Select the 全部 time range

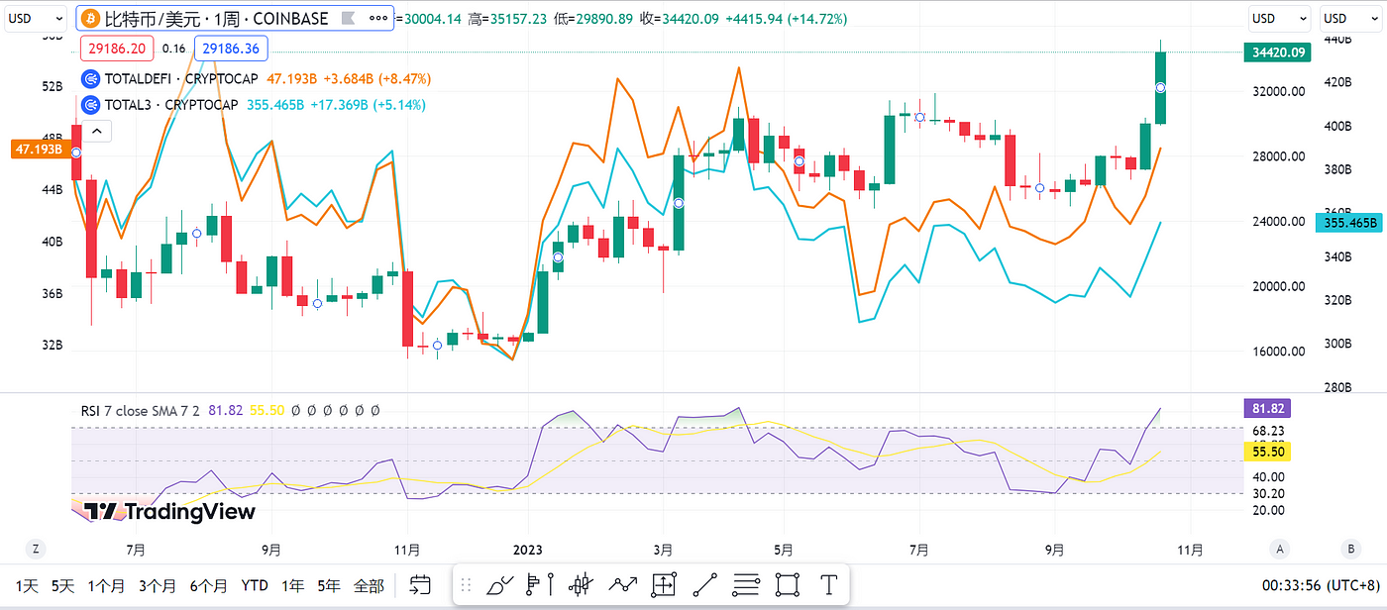(x=369, y=585)
